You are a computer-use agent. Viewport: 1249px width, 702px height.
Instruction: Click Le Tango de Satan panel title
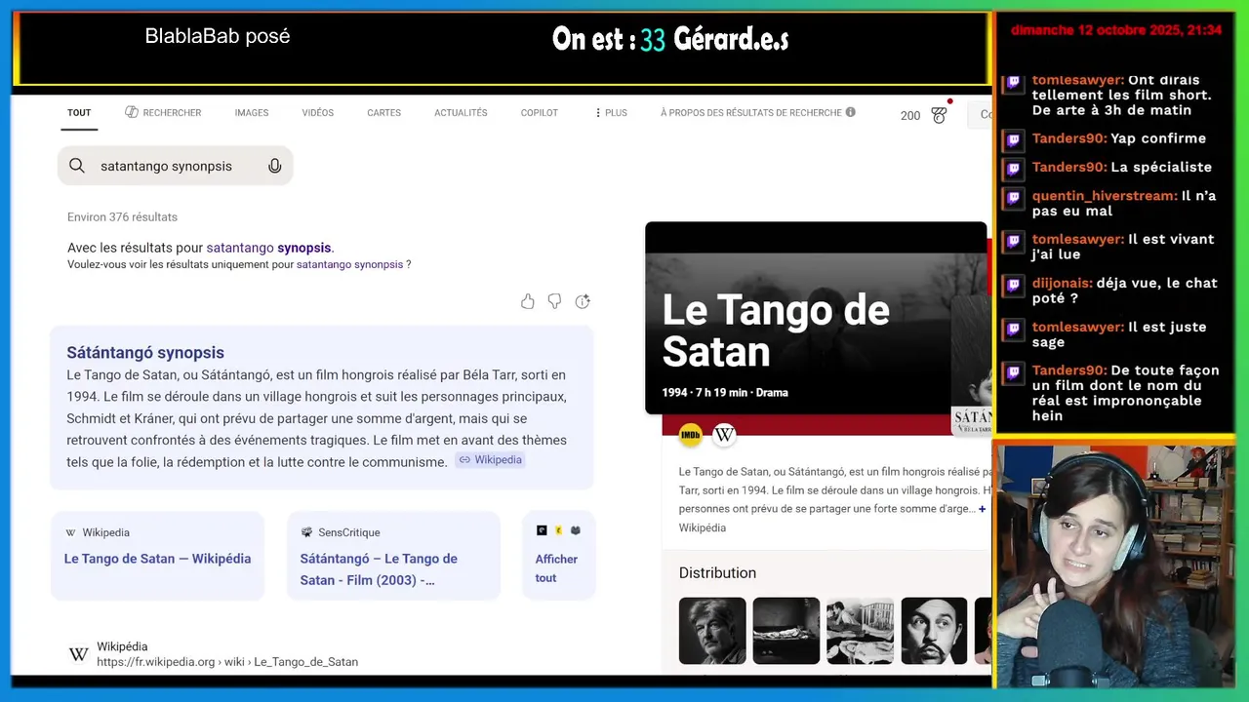pyautogui.click(x=776, y=331)
